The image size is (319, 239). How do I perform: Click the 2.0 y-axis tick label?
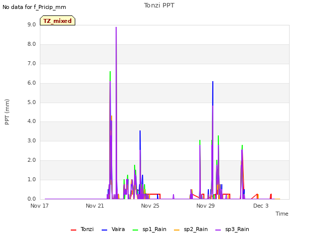pyautogui.click(x=31, y=160)
